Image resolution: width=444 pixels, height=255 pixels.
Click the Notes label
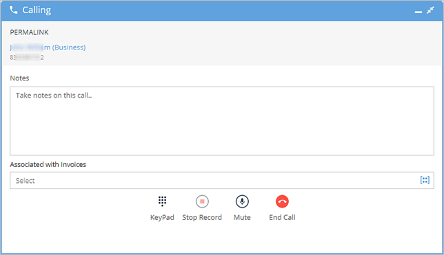coord(19,78)
